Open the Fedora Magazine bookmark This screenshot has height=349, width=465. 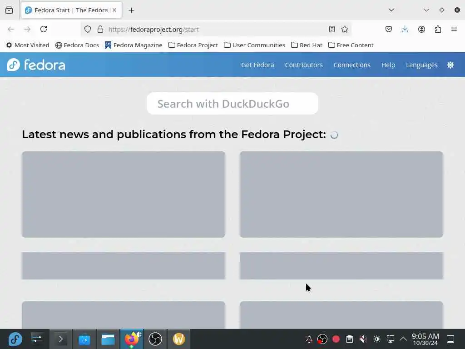[134, 45]
